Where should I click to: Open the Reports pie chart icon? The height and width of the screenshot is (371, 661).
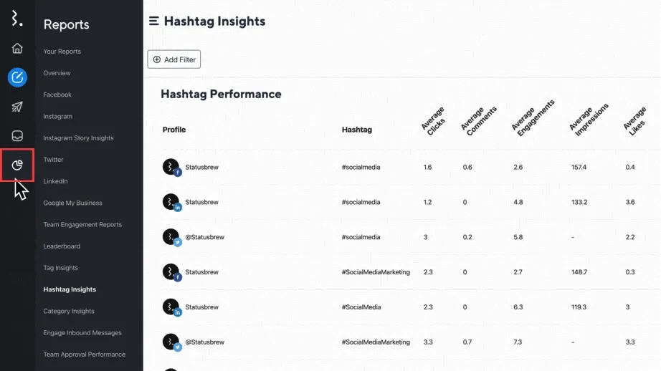(17, 166)
